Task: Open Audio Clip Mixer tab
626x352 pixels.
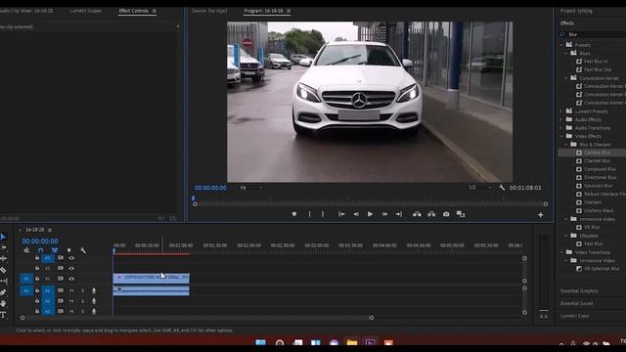Action: [26, 11]
